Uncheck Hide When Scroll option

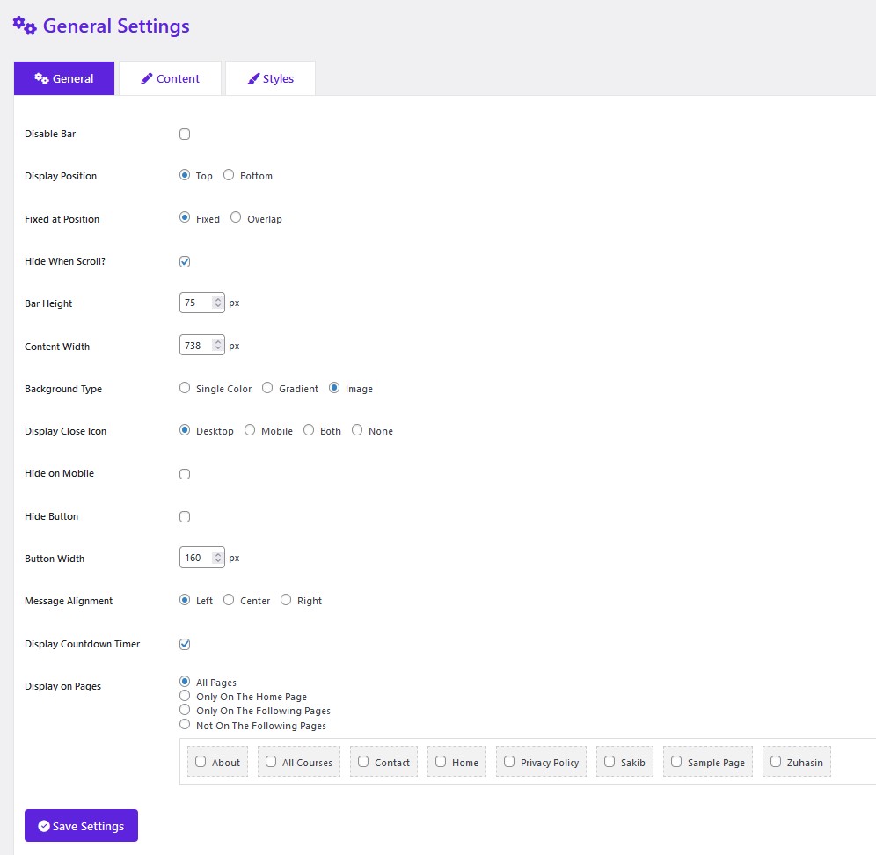pyautogui.click(x=185, y=261)
